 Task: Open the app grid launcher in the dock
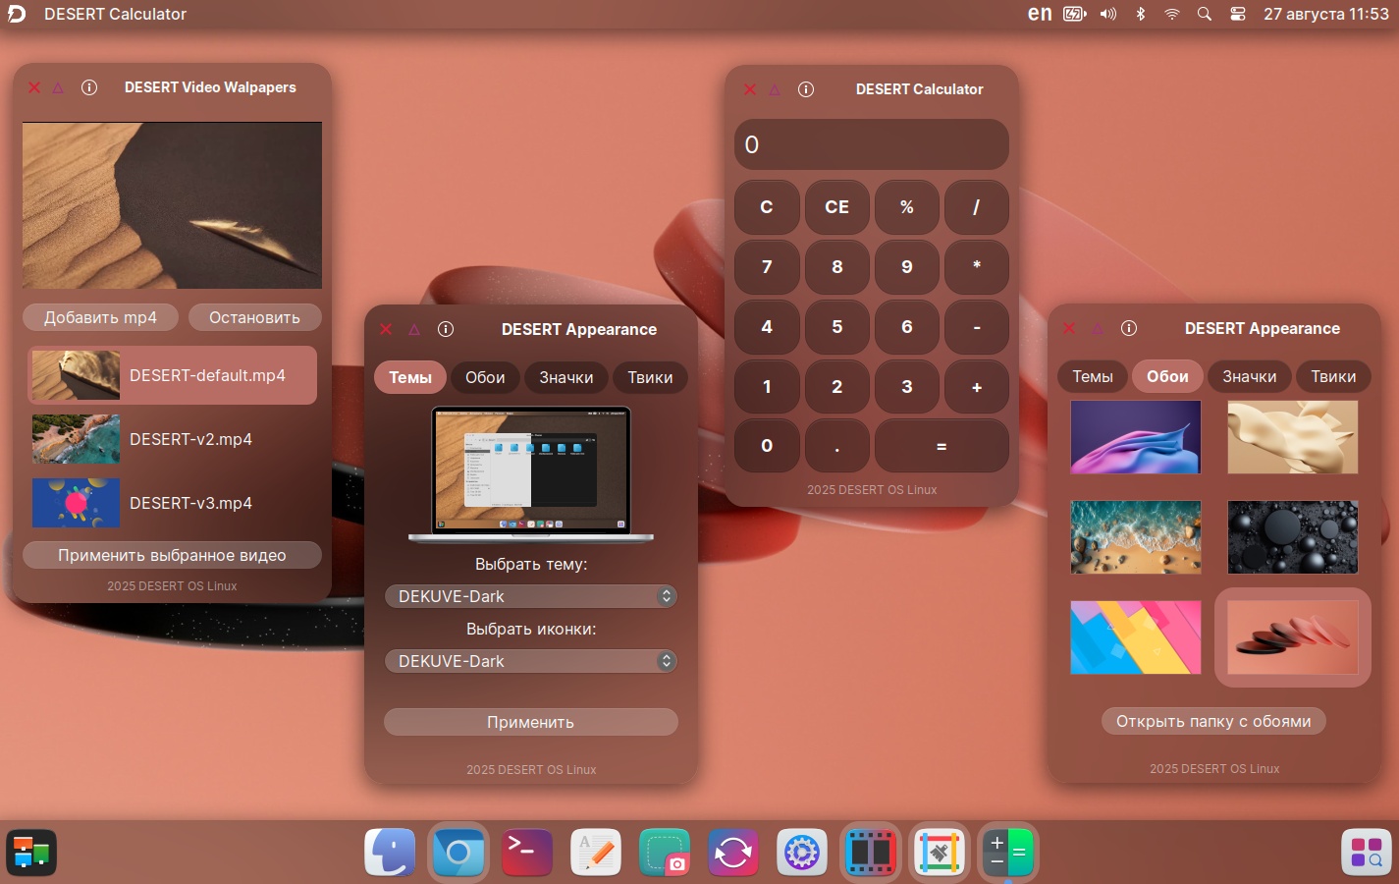point(1366,852)
